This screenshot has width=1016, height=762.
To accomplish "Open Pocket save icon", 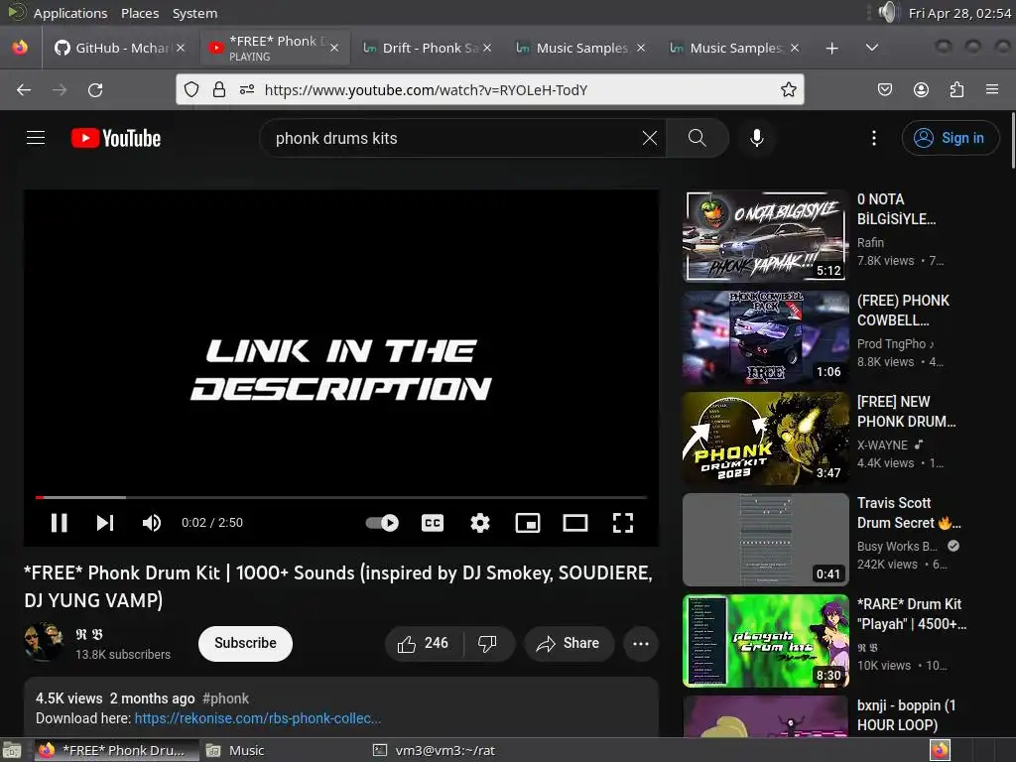I will click(x=885, y=90).
